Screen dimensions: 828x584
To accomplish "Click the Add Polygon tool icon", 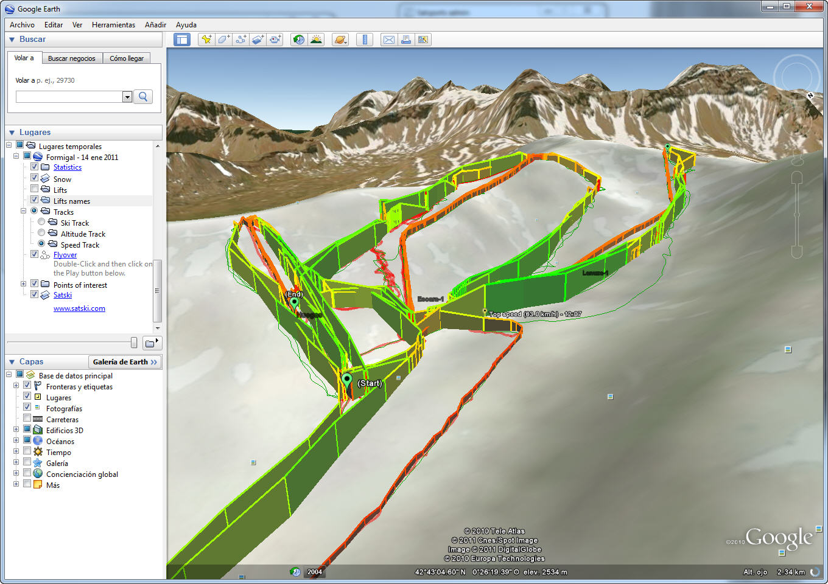I will click(223, 40).
